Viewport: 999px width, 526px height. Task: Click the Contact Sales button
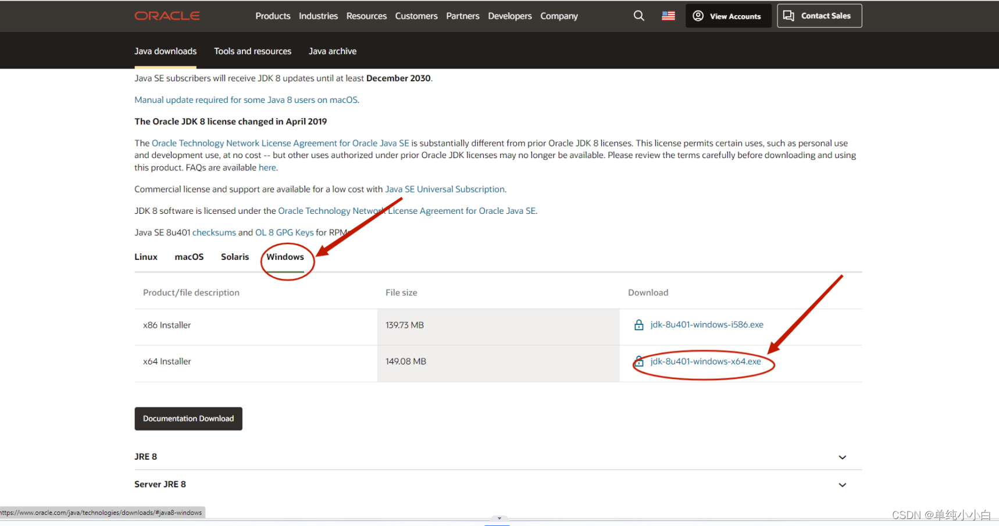click(819, 16)
